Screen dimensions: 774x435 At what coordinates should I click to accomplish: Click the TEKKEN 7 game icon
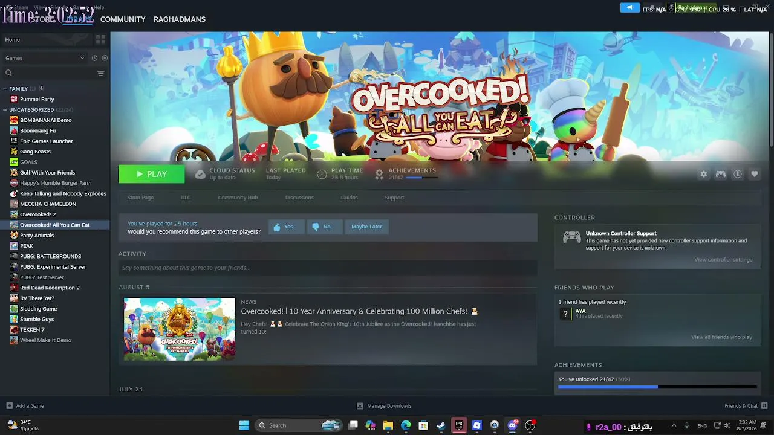click(x=14, y=329)
